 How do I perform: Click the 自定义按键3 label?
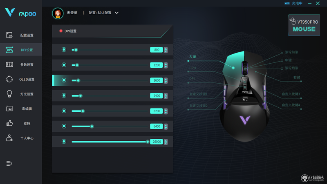pos(291,94)
